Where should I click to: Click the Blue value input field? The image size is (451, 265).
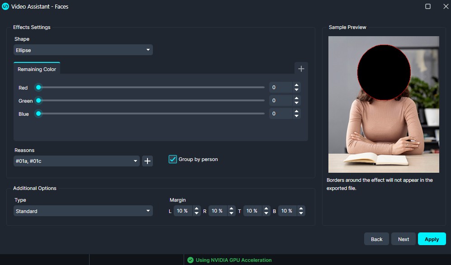281,114
